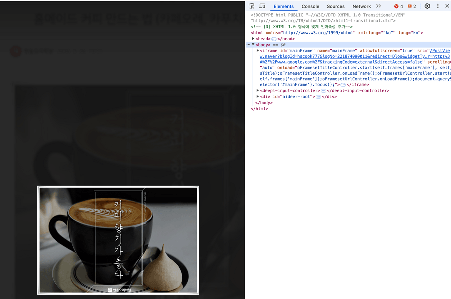Open the DevTools three-dot customize menu

pos(438,6)
